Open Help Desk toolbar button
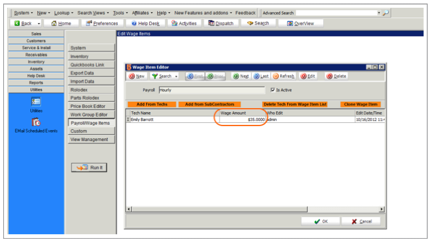432x242 pixels. 146,23
